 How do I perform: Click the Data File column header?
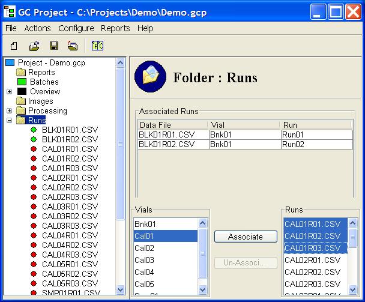click(x=173, y=125)
